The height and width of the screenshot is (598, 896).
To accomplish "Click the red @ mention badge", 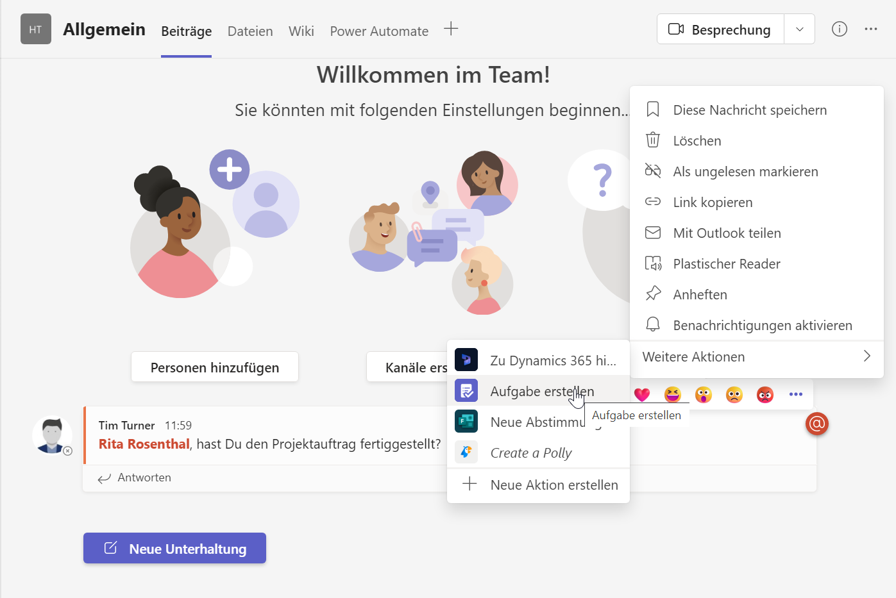I will [x=817, y=424].
